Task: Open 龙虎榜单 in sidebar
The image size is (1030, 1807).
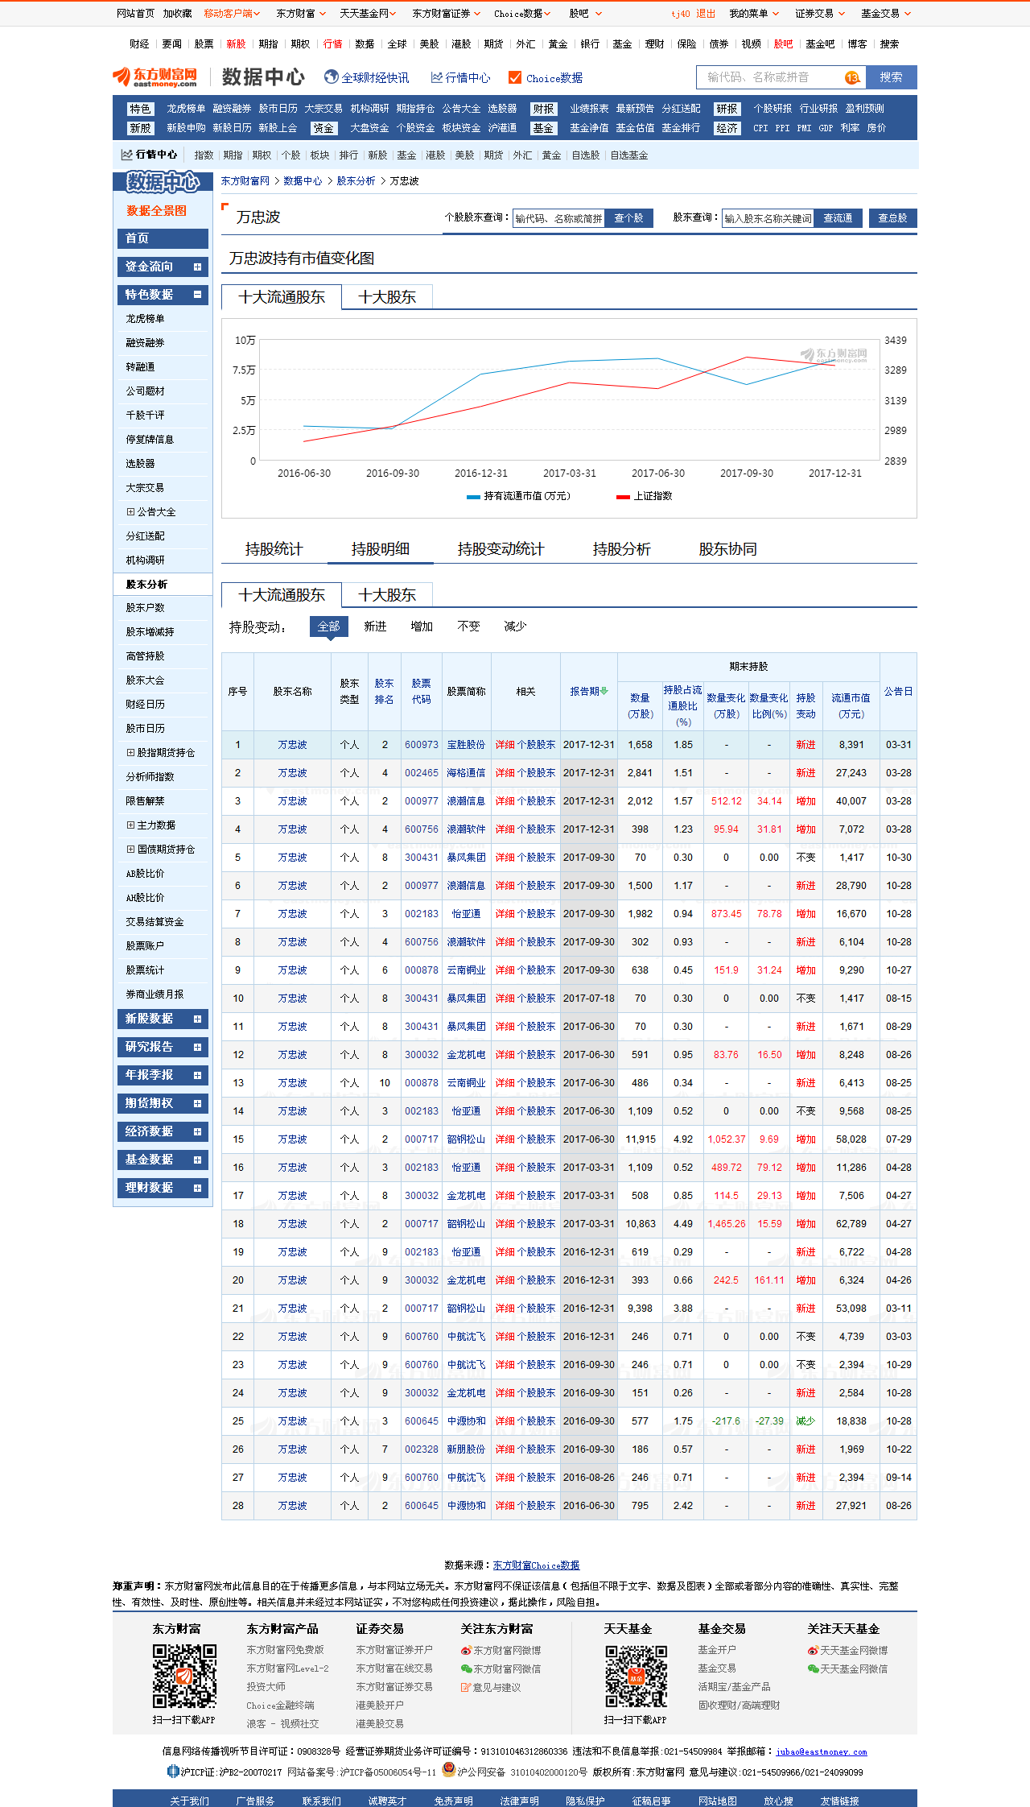Action: click(x=146, y=319)
